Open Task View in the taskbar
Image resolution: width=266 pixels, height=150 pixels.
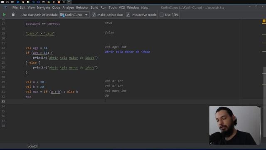tap(12, 2)
